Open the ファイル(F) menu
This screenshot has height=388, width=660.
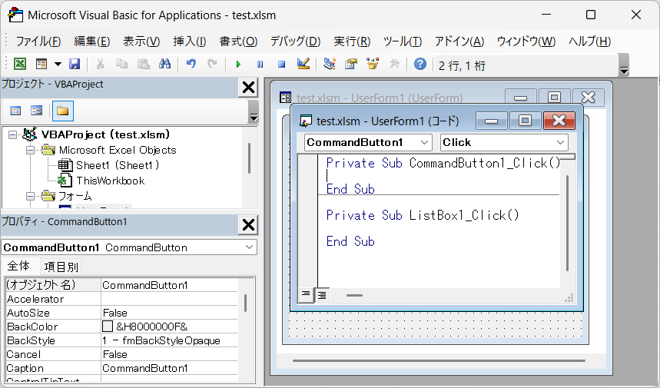[x=38, y=41]
